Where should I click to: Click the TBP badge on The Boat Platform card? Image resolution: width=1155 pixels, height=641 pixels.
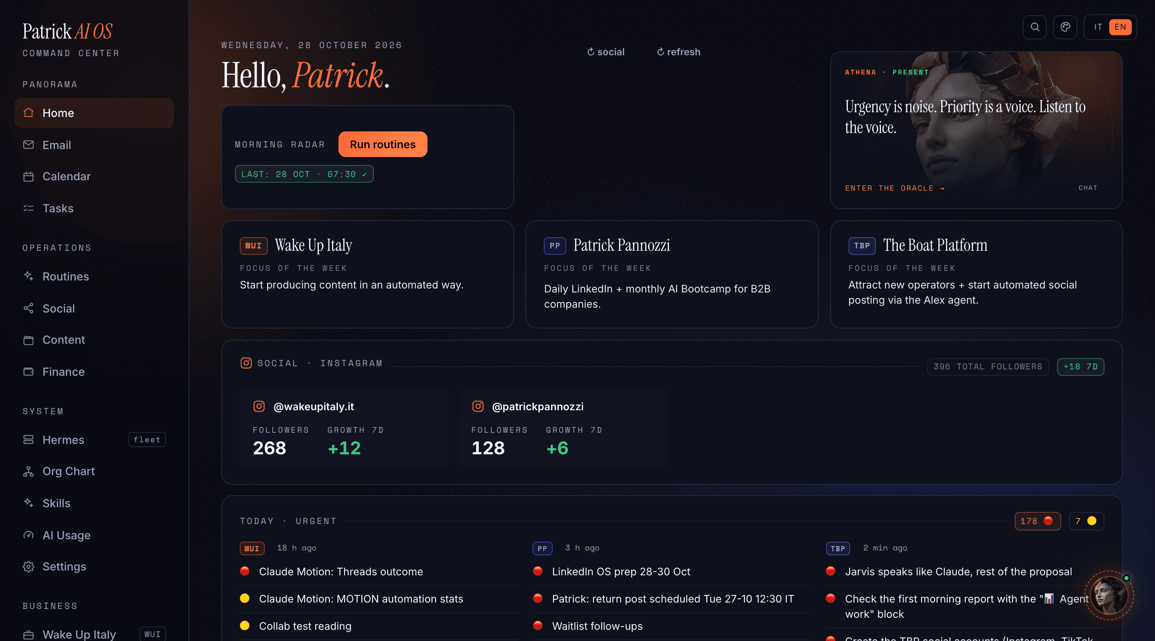[x=862, y=246]
